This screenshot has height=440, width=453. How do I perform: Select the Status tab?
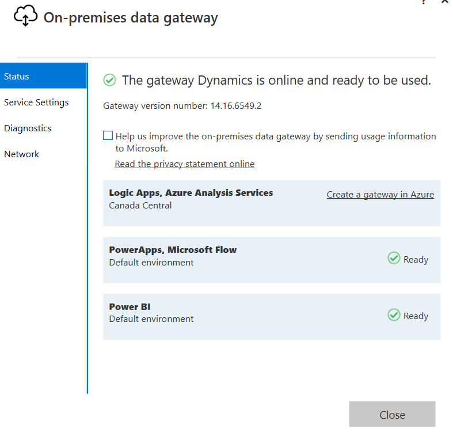[43, 76]
